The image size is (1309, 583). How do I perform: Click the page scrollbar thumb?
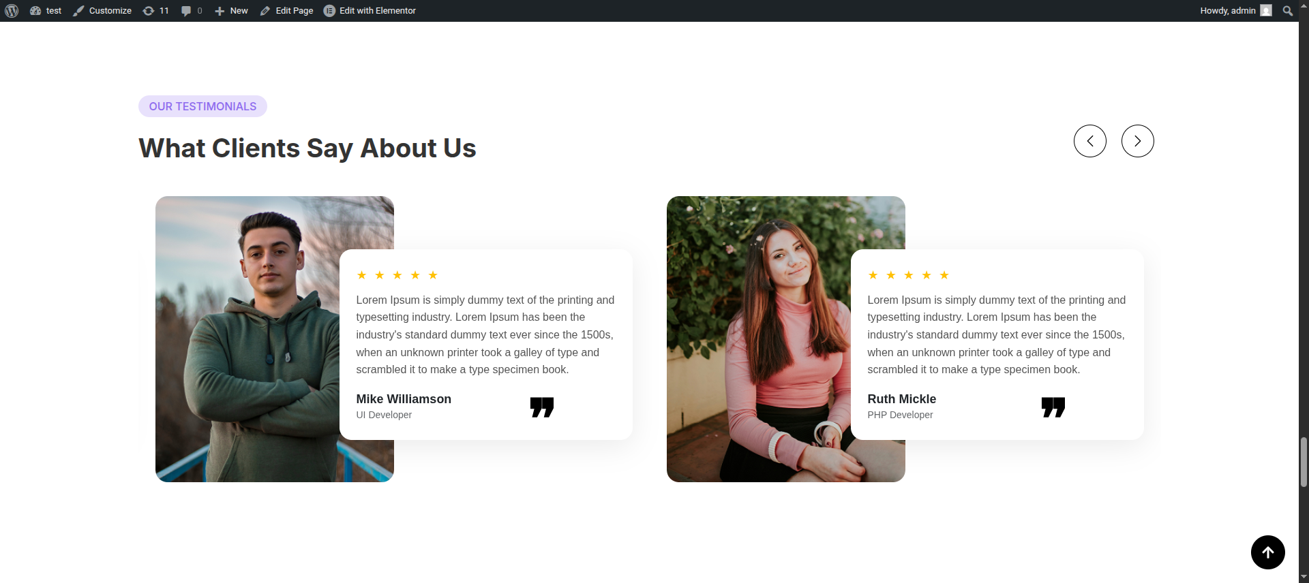point(1304,462)
